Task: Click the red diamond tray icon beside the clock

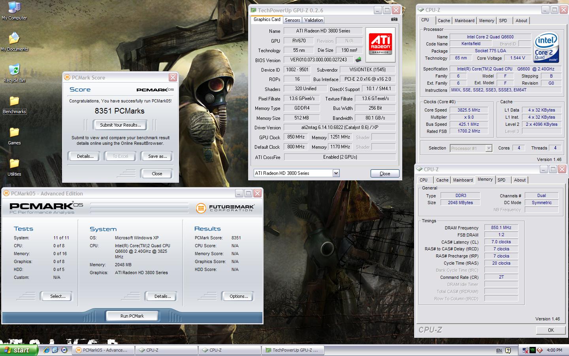Action: click(x=539, y=350)
